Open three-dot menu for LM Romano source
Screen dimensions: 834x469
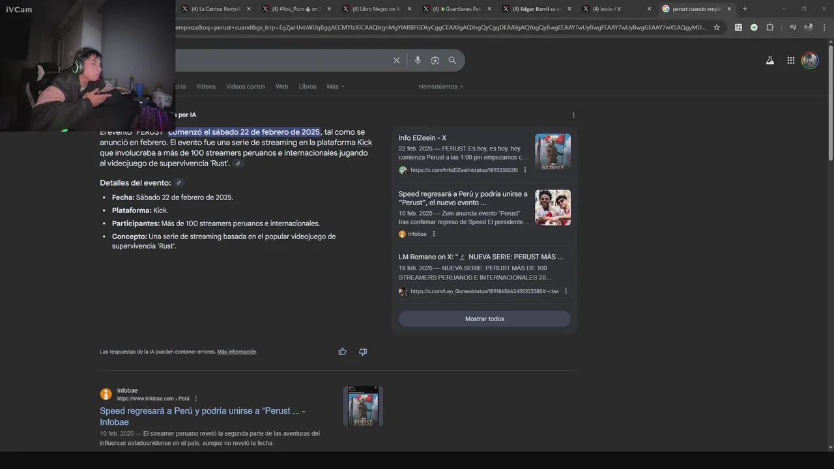(566, 291)
